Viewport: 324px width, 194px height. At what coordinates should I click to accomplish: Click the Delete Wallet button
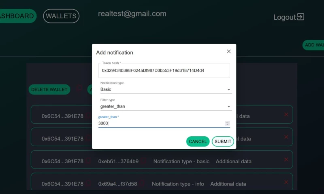coord(49,90)
